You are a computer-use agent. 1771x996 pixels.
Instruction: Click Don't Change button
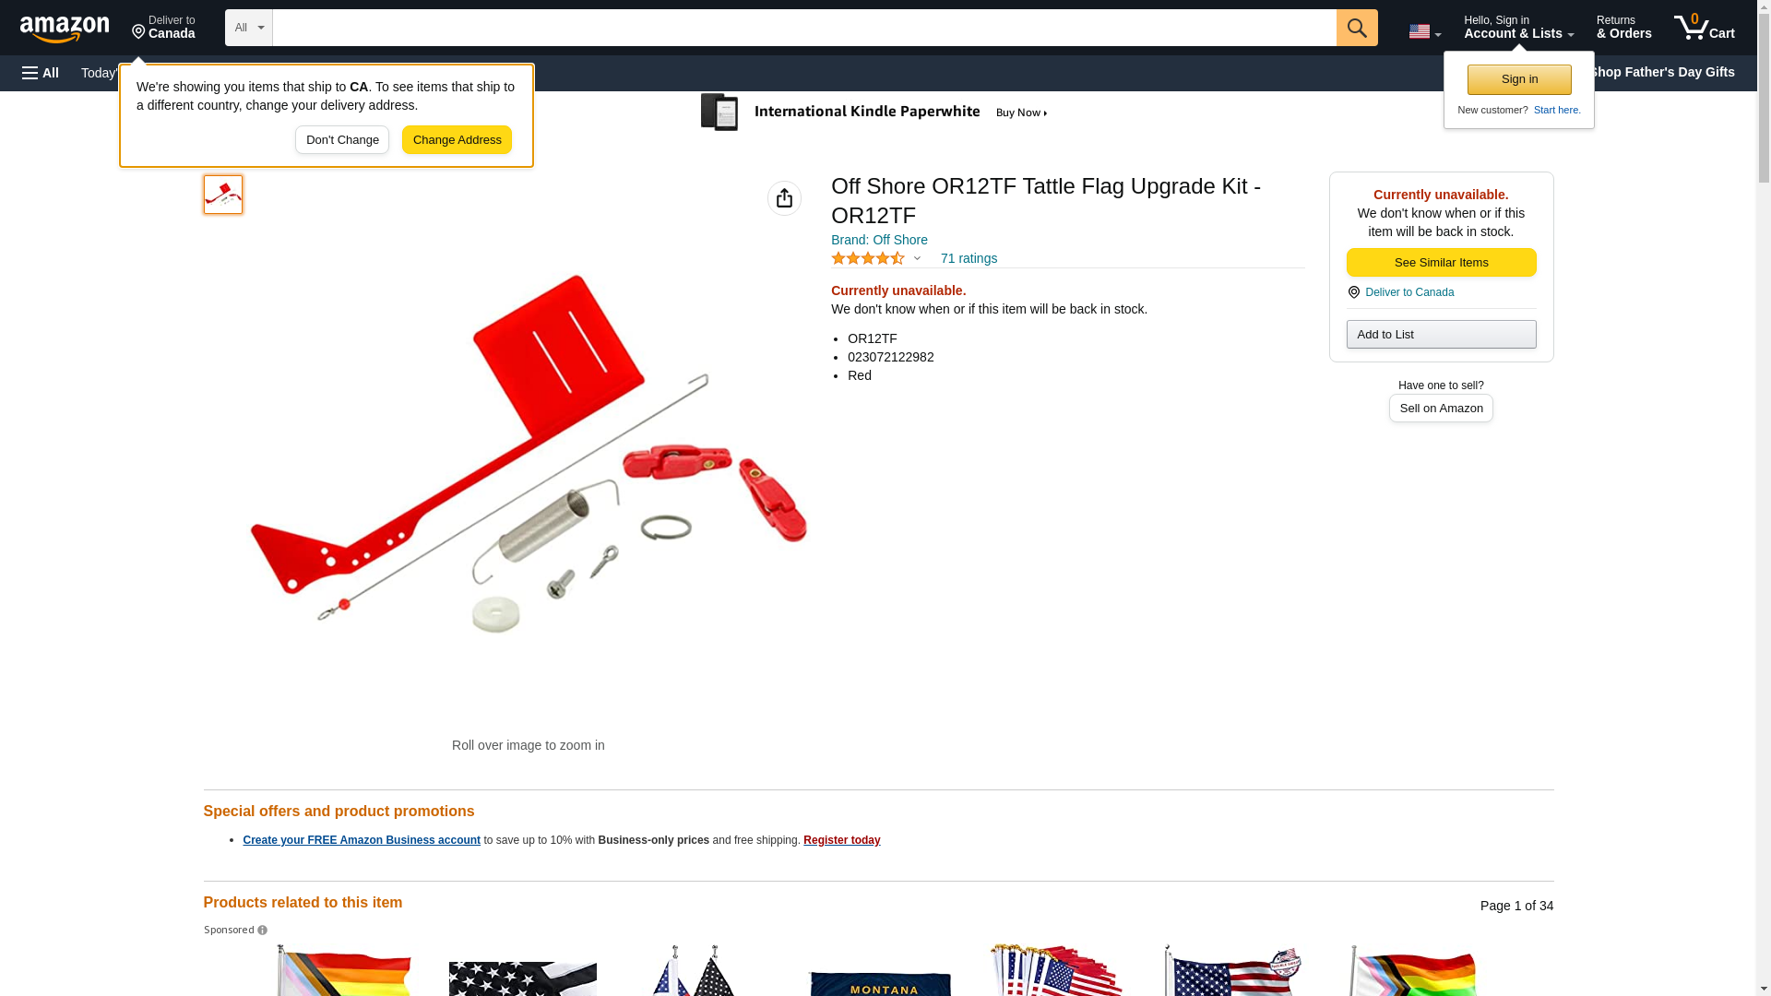click(342, 140)
